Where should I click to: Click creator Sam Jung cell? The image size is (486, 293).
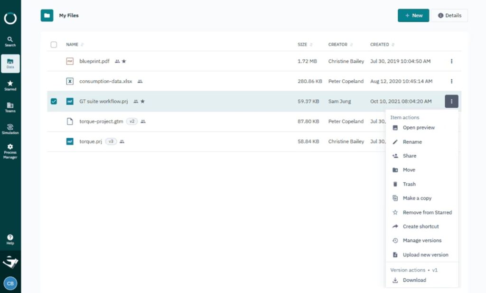click(339, 102)
